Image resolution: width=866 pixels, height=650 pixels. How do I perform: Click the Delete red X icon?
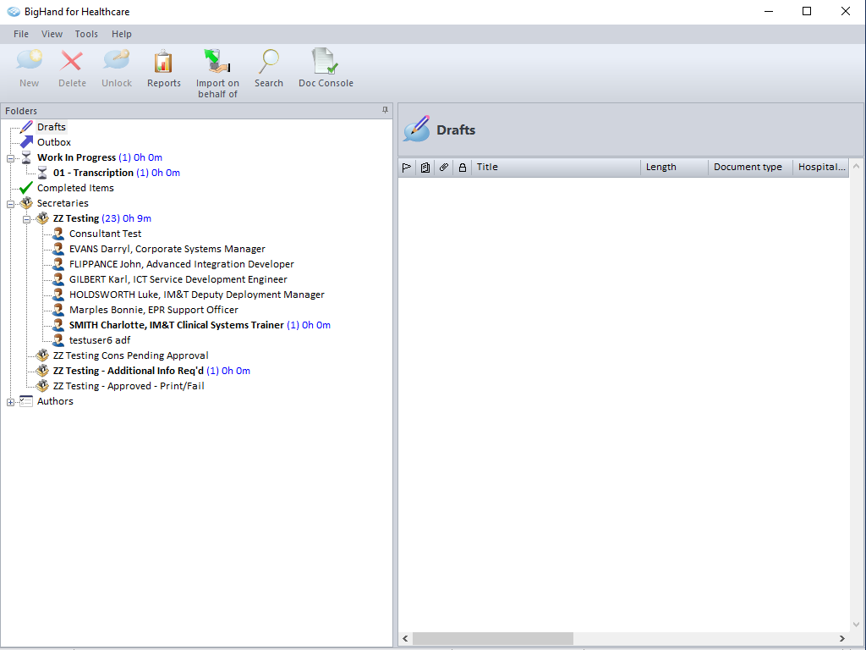tap(72, 61)
